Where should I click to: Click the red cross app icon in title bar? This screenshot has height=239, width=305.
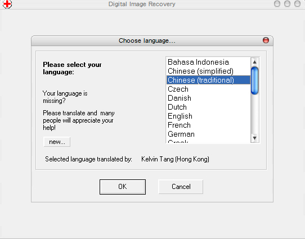click(7, 4)
